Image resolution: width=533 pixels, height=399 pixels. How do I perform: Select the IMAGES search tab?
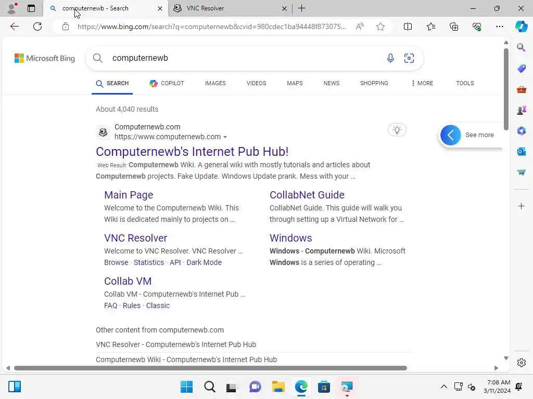point(215,83)
